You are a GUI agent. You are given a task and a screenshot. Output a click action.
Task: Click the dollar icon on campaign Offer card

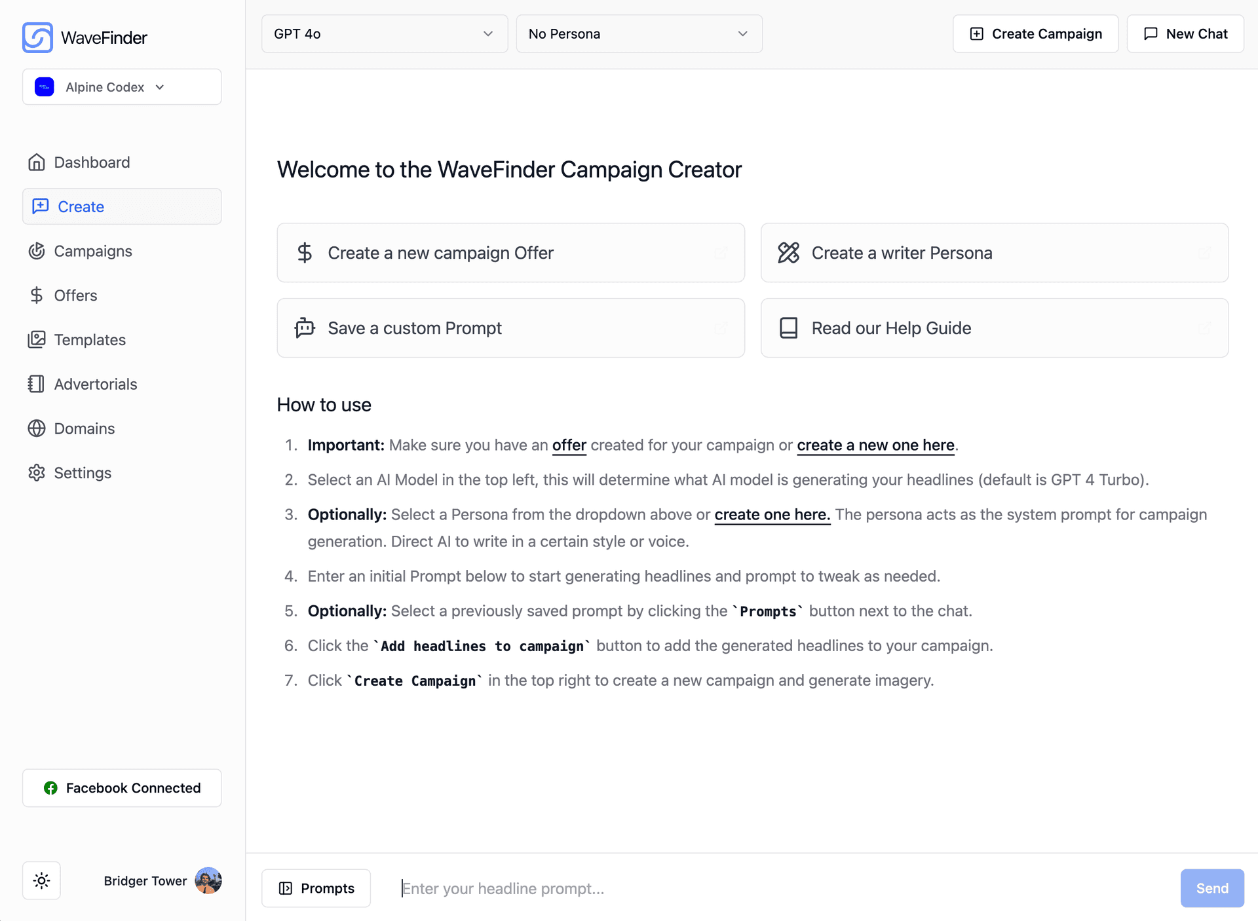(305, 253)
